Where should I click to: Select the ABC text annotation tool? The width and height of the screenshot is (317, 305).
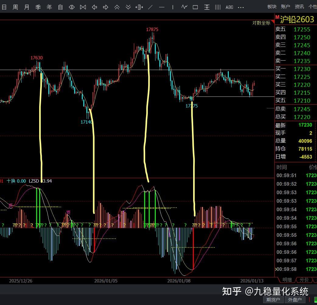229,7
